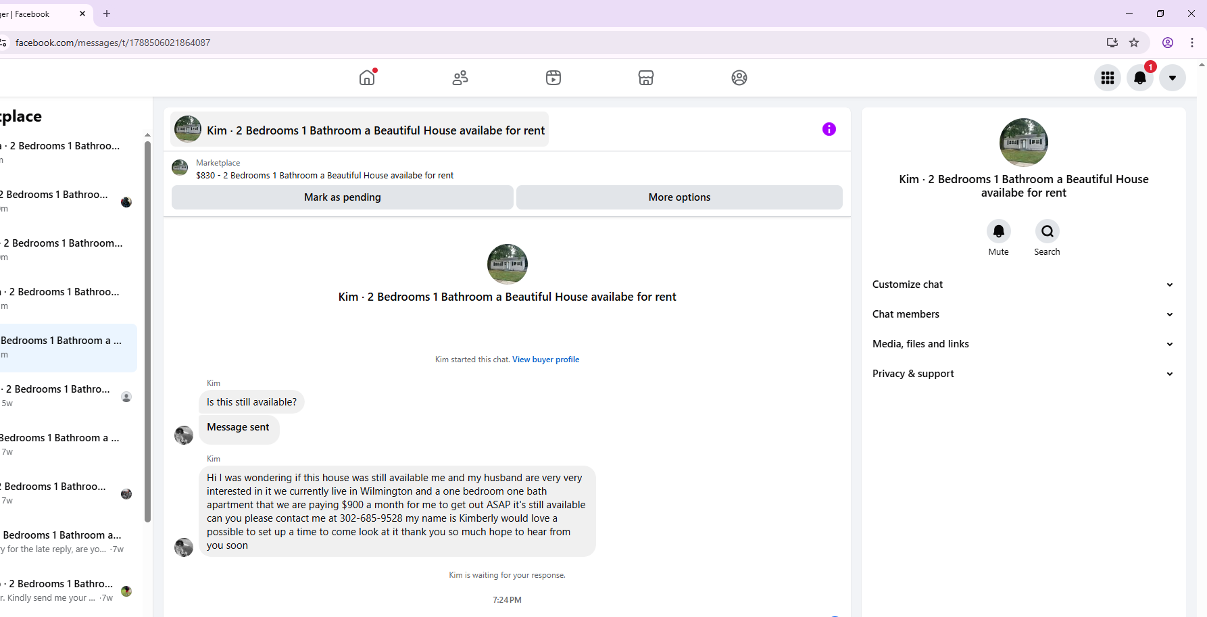This screenshot has width=1207, height=617.
Task: Open the Facebook Home feed icon
Action: (x=367, y=78)
